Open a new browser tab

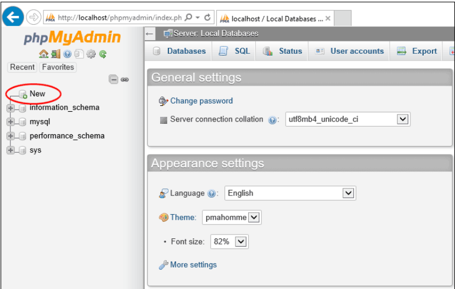343,18
